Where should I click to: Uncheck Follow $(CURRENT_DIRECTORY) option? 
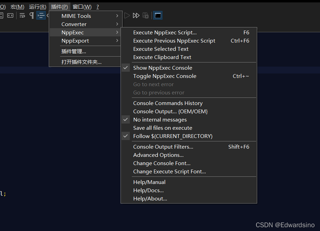point(173,136)
